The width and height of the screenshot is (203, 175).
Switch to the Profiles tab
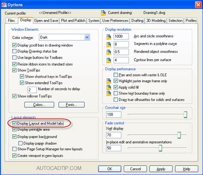[191, 21]
